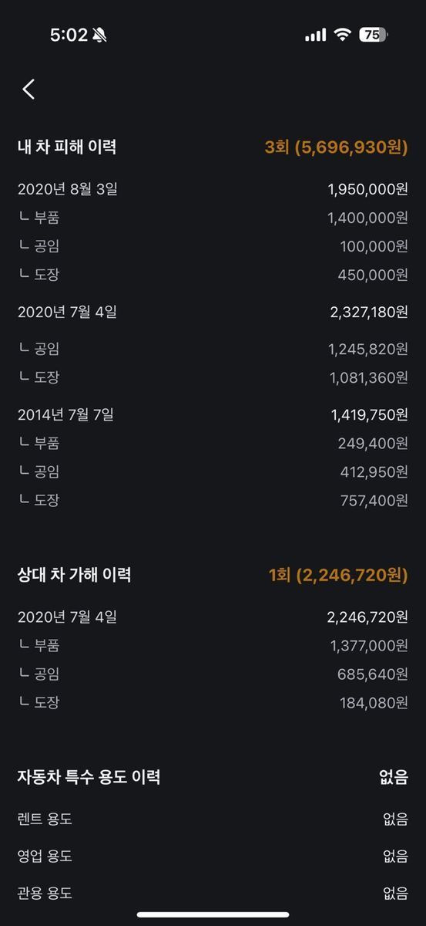Tap the 영업 용도 row
The image size is (426, 926).
[213, 856]
